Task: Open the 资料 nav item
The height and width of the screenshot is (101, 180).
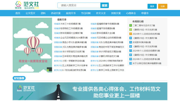Action: [x=43, y=13]
